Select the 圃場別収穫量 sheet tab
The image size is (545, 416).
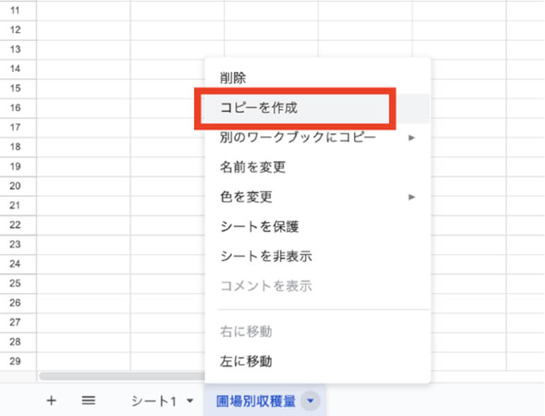click(256, 401)
